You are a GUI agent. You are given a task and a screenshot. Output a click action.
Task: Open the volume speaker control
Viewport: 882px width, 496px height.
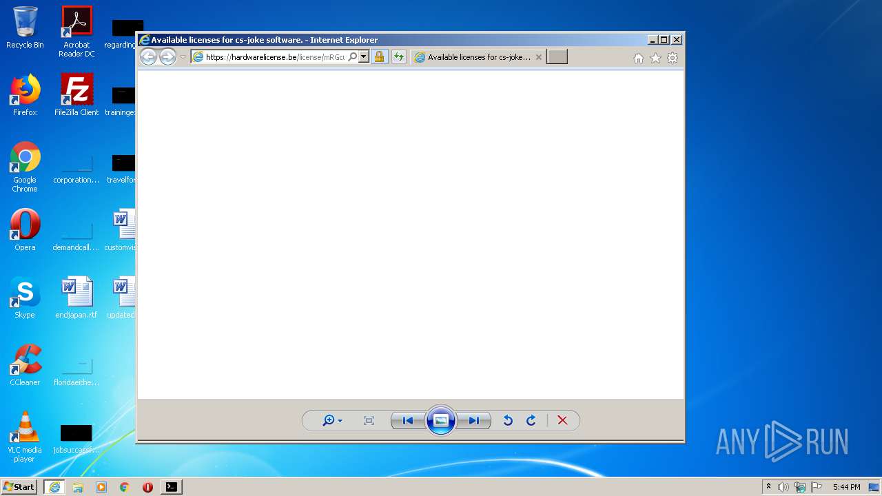pos(783,487)
